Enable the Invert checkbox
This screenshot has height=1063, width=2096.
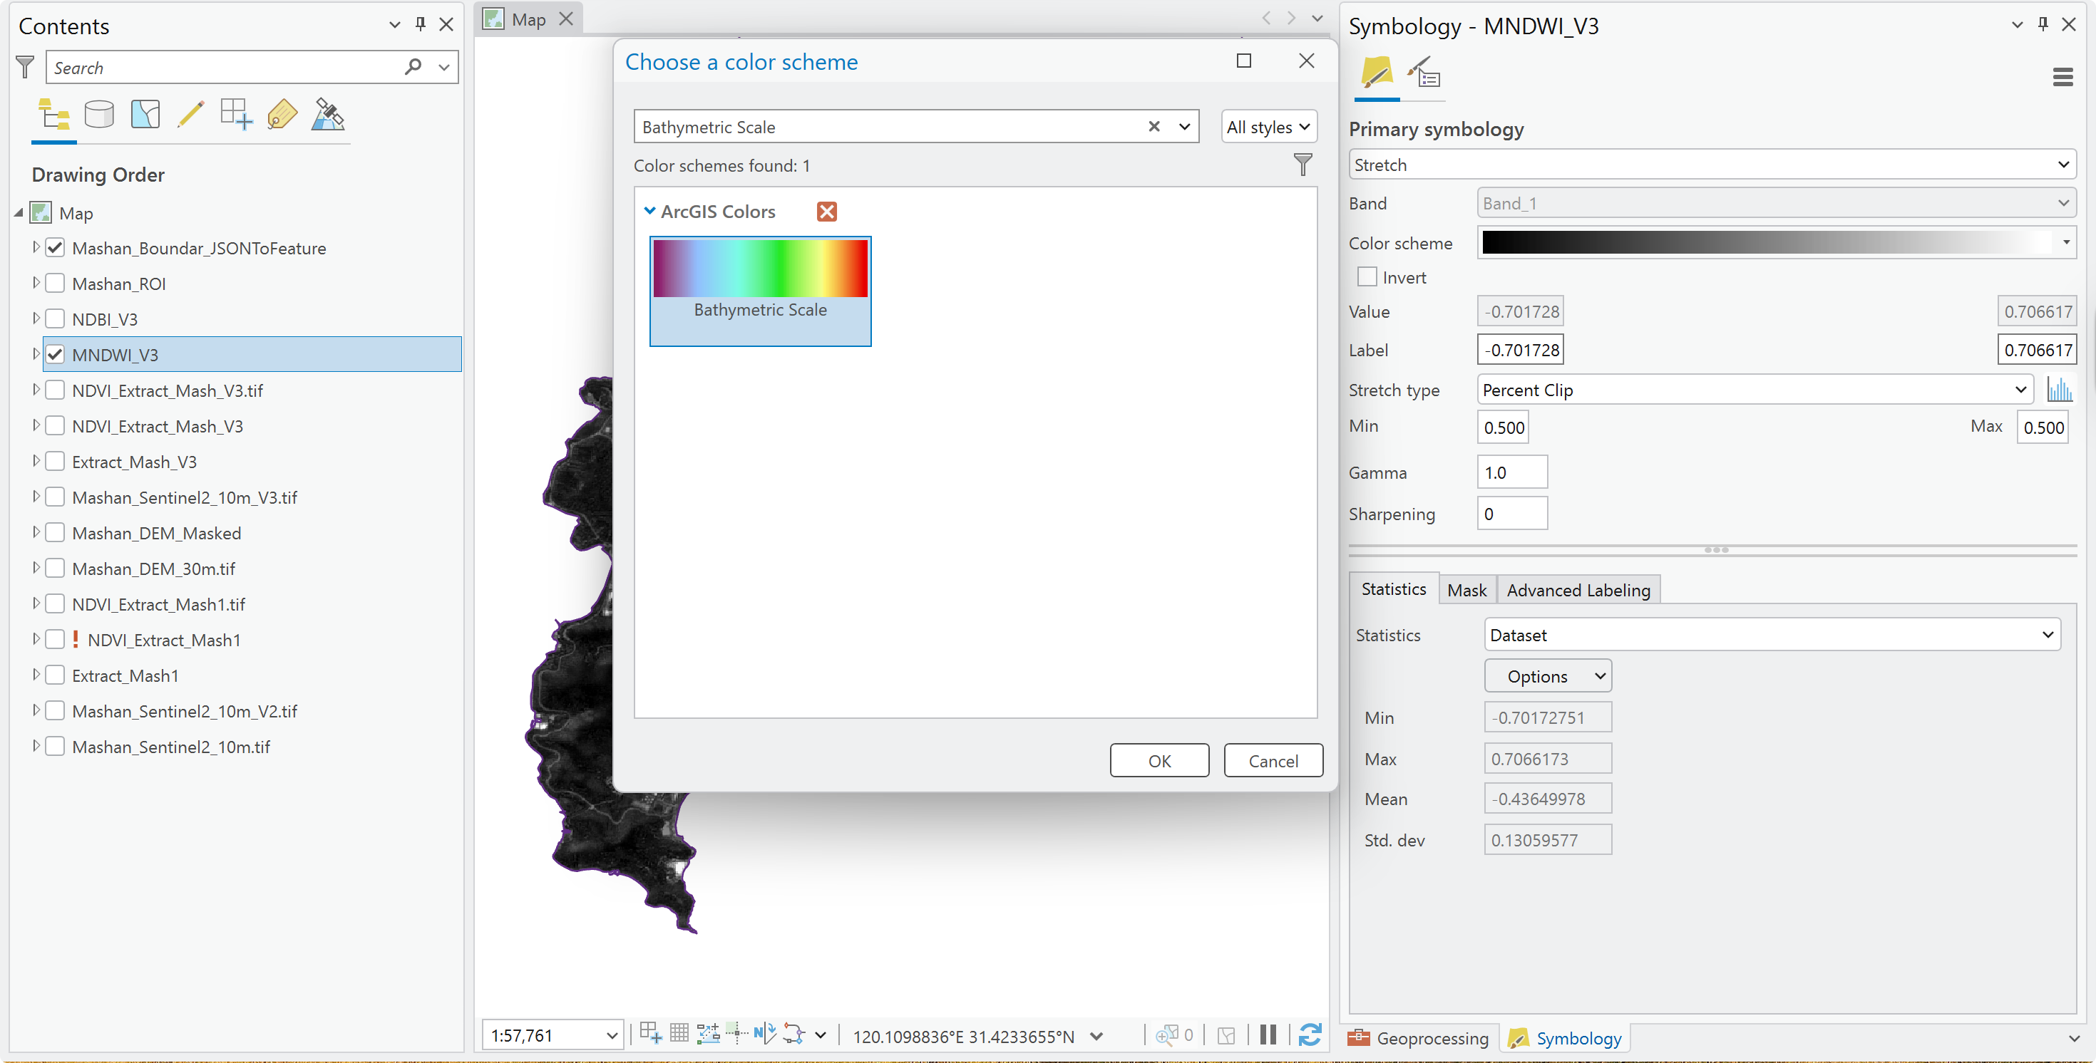[x=1367, y=277]
